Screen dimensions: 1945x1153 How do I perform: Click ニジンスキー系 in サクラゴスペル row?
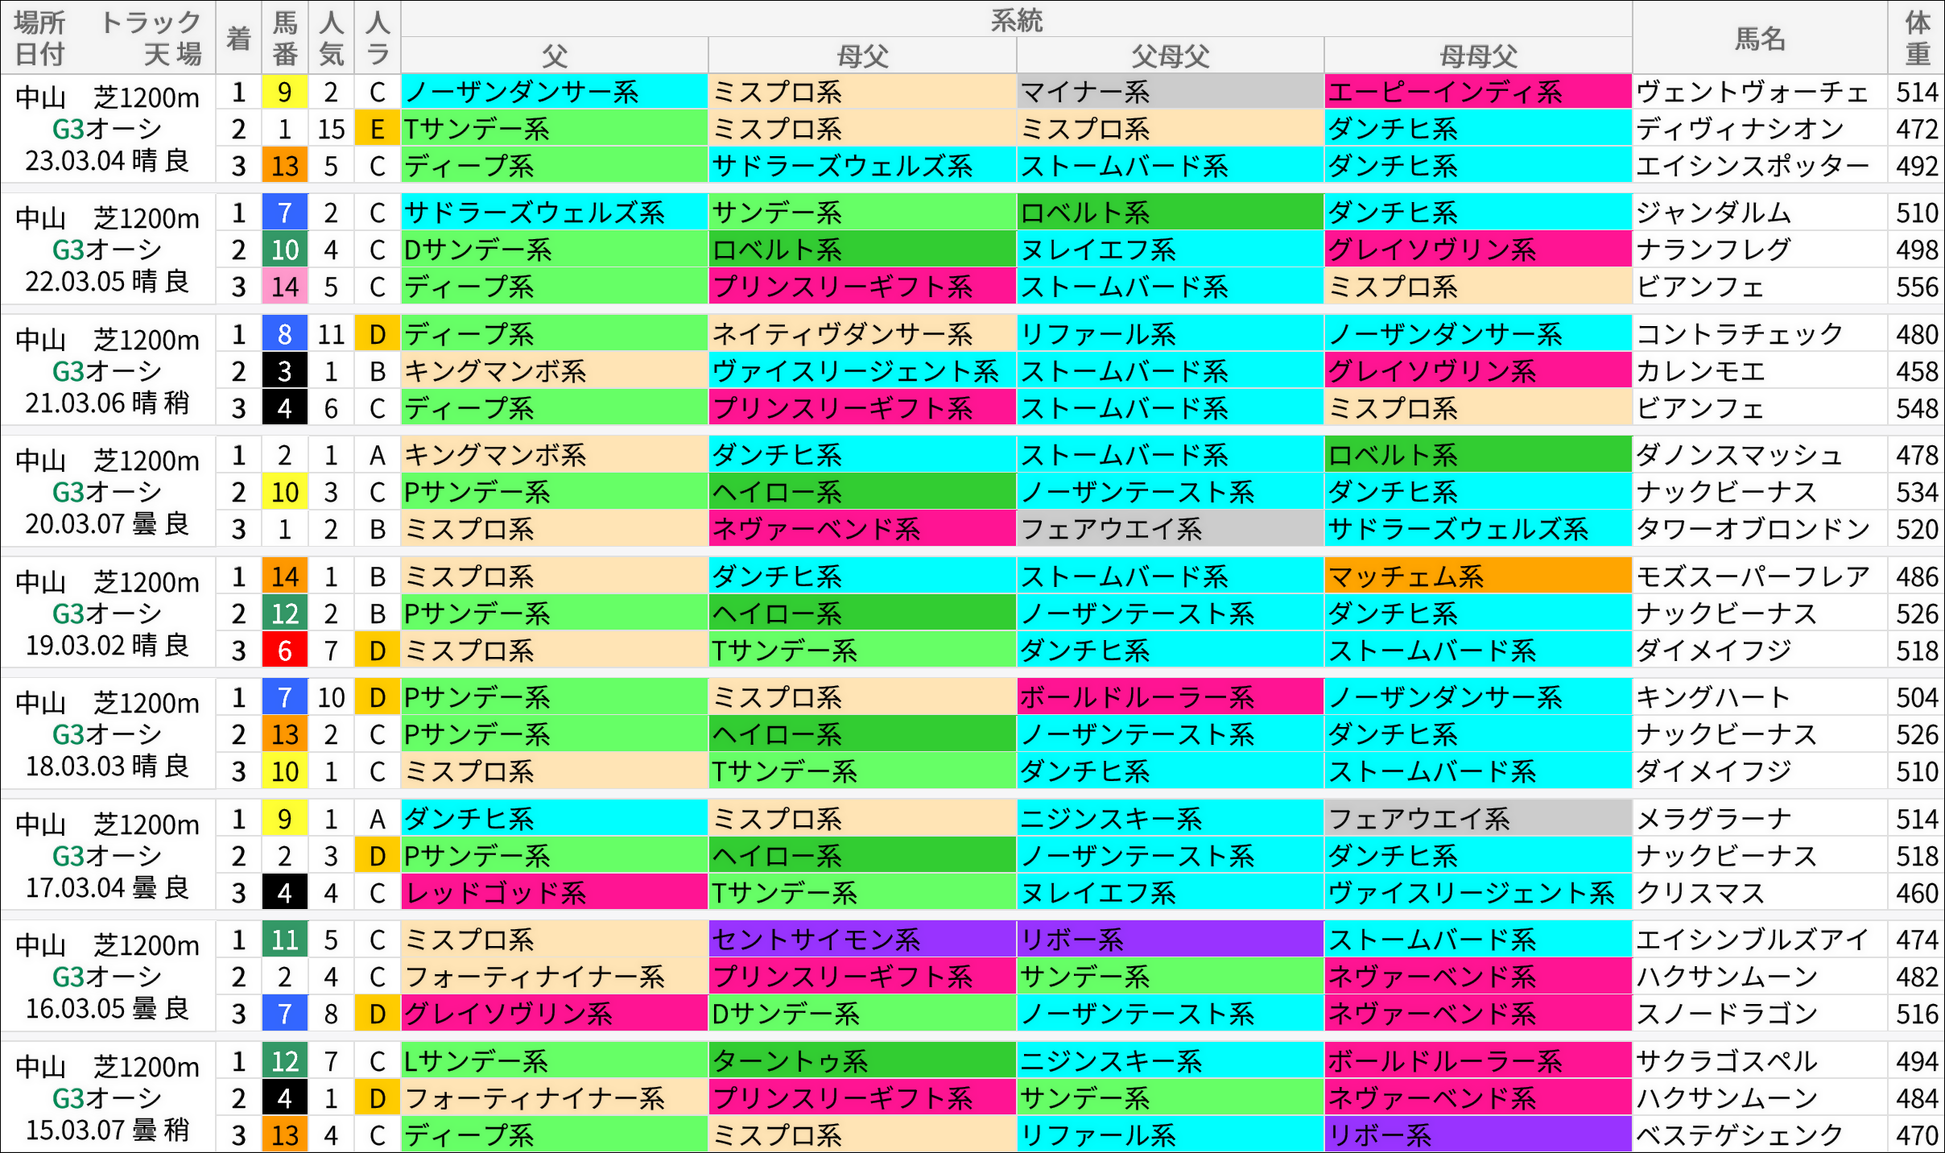[x=1170, y=1062]
